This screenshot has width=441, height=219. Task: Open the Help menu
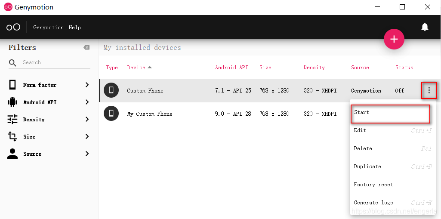[x=74, y=27]
